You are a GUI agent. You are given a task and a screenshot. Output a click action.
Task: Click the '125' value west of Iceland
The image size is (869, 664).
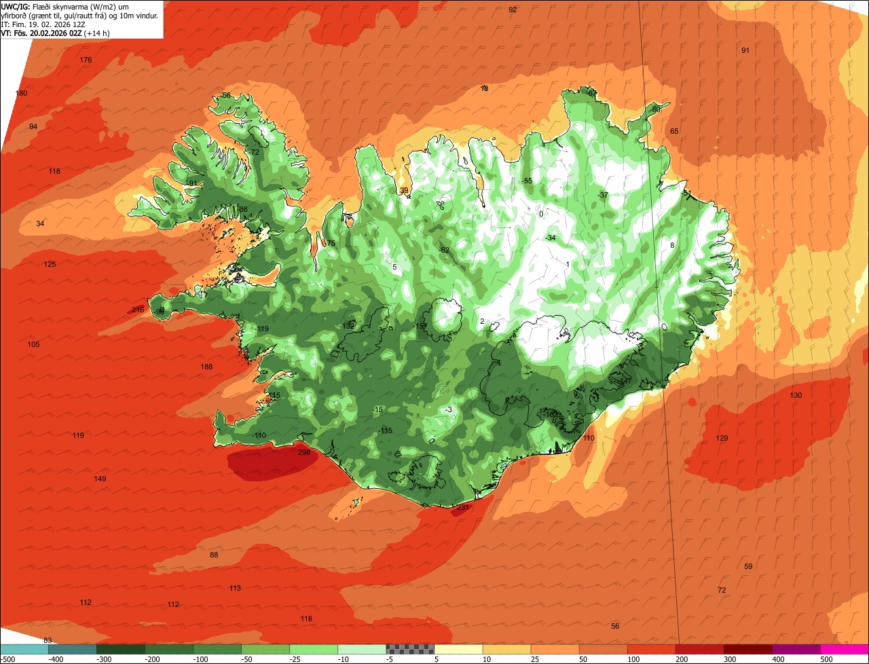click(x=50, y=264)
